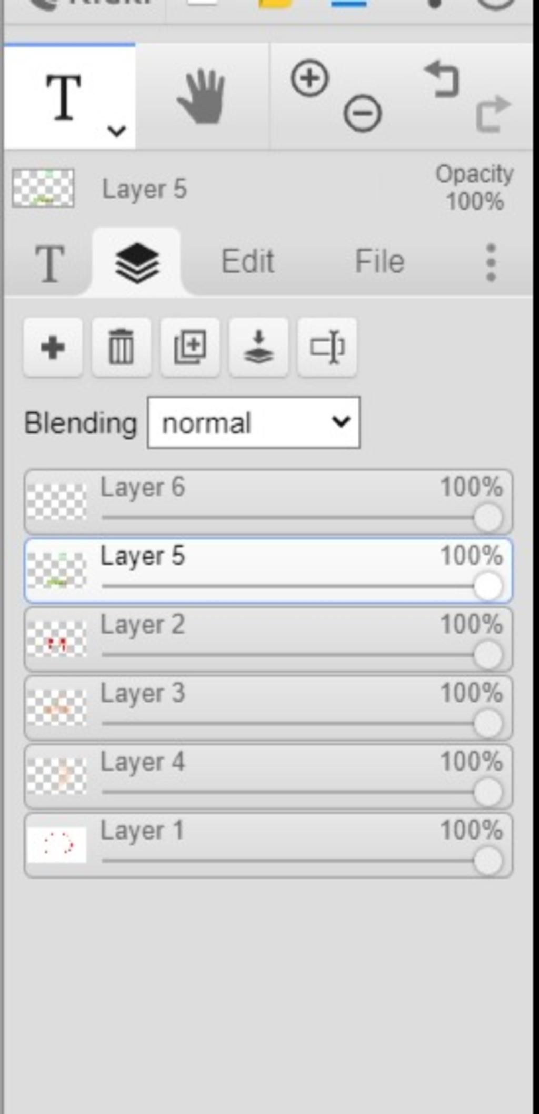539x1114 pixels.
Task: Select the Hand pan tool
Action: (202, 97)
